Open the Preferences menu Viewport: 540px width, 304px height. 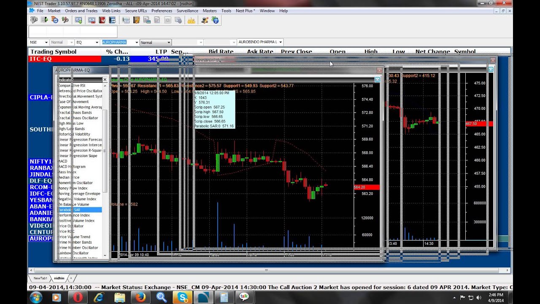point(162,11)
